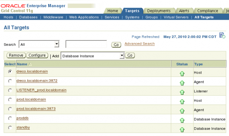Click the Configure button

[37, 56]
